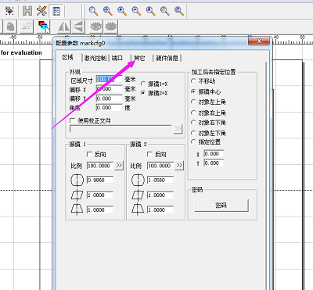Select the 不移动 radio option
The width and height of the screenshot is (313, 290).
point(193,81)
